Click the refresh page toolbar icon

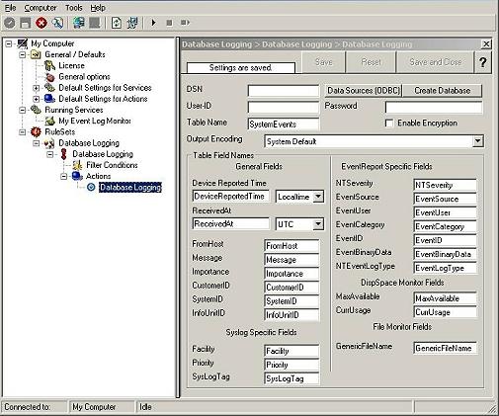pyautogui.click(x=117, y=23)
